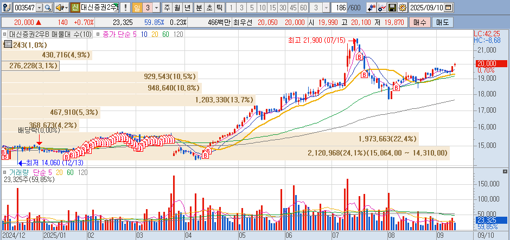Open the add-indicator line chart icon

pos(382,7)
